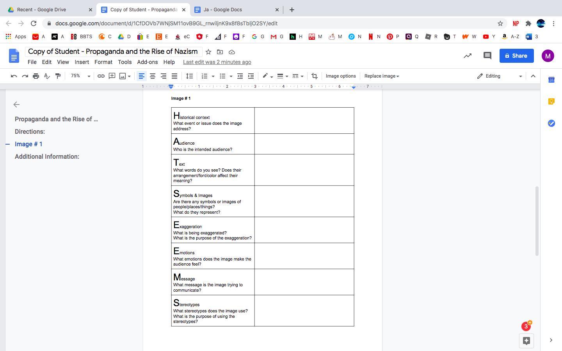Click the Print icon
This screenshot has height=351, width=562.
[x=36, y=76]
